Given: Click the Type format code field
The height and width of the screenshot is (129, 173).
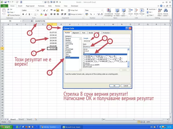Looking at the screenshot, I should (105, 46).
